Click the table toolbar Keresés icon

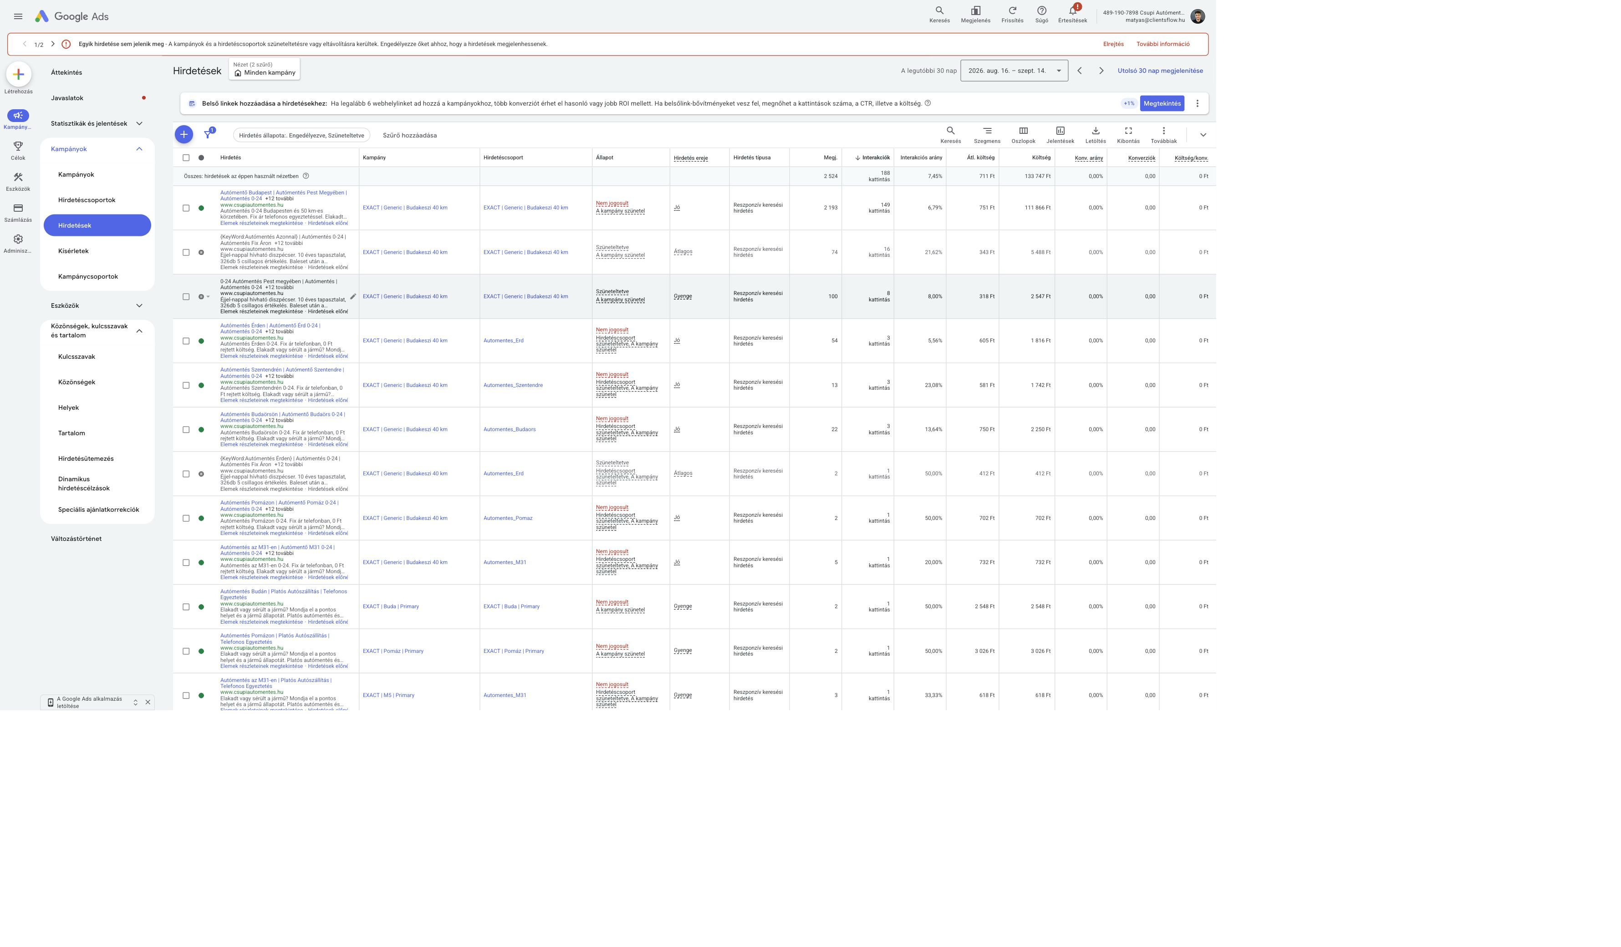pos(950,131)
